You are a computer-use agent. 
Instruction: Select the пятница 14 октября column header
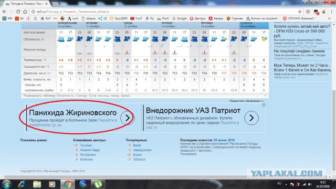219,25
